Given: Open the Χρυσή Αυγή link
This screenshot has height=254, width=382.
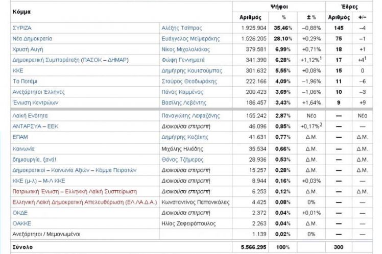Looking at the screenshot, I should pos(28,49).
